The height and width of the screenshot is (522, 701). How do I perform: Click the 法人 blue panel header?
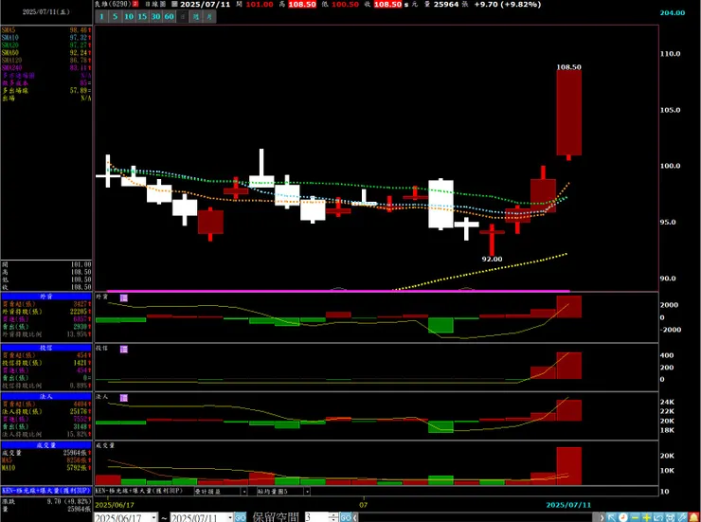coord(46,396)
